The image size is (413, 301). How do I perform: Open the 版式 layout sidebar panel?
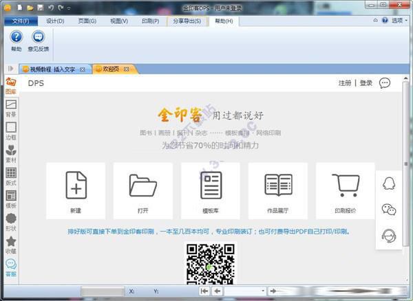[x=11, y=177]
